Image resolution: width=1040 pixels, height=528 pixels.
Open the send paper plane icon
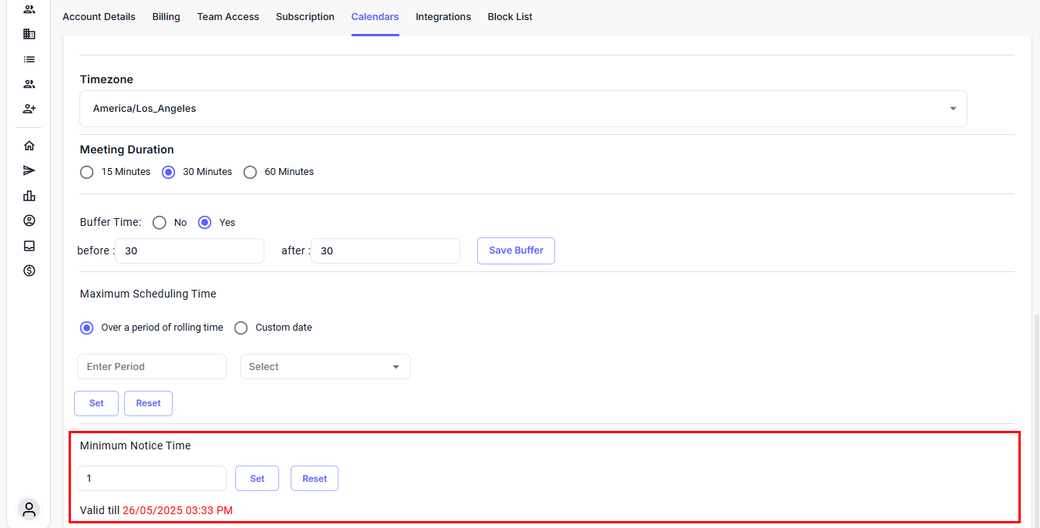(x=29, y=170)
